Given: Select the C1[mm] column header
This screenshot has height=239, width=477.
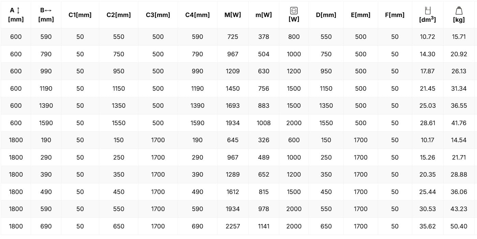Looking at the screenshot, I should pyautogui.click(x=80, y=15).
